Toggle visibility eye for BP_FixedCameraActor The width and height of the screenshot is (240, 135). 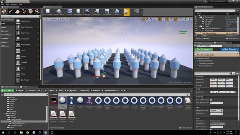[196, 28]
